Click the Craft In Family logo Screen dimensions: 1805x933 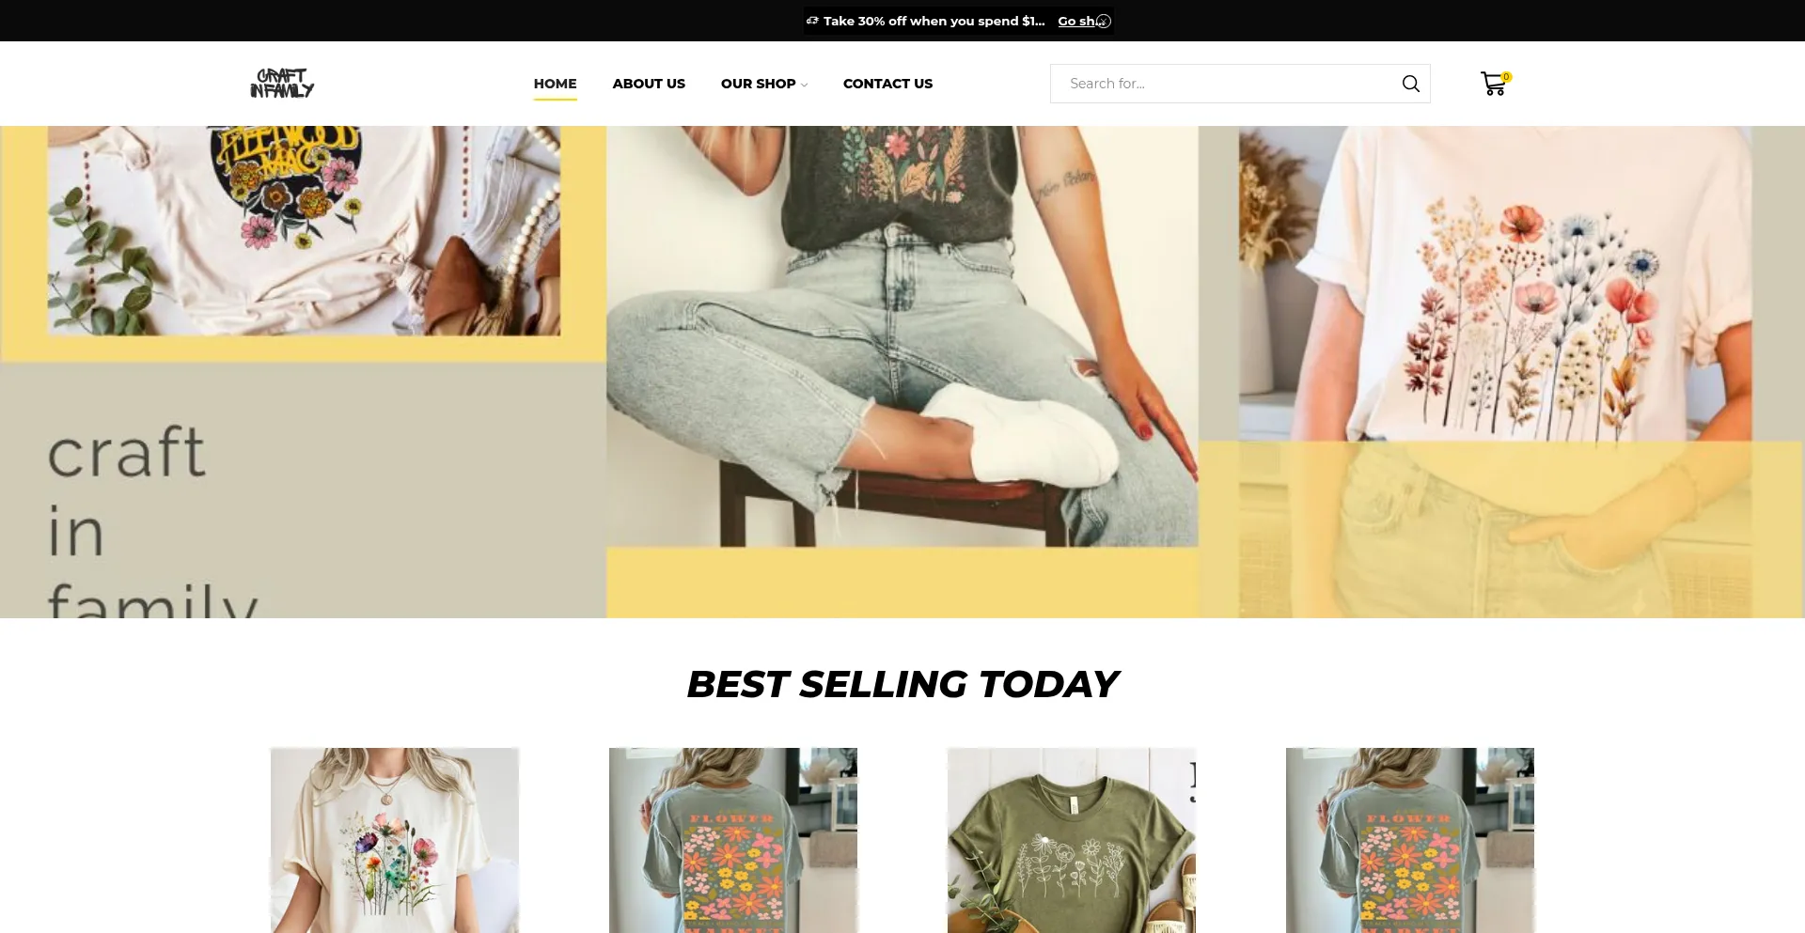(282, 84)
